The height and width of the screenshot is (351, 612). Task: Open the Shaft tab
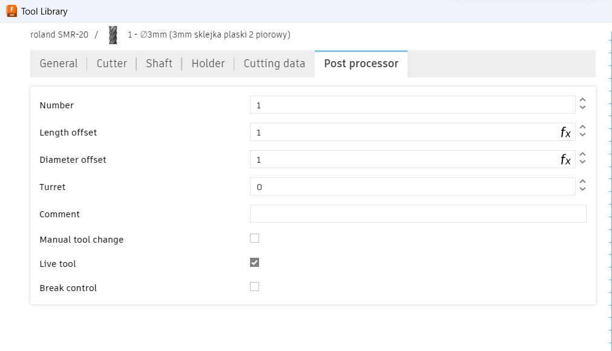click(159, 64)
